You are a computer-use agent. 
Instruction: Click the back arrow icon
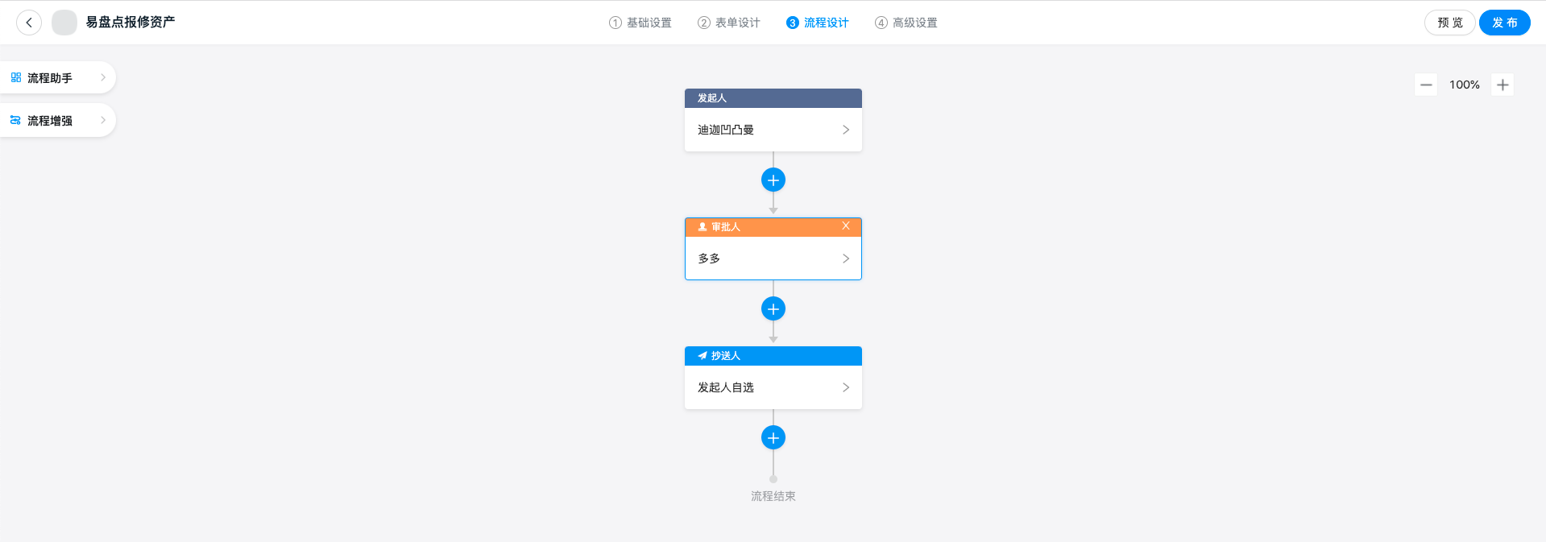coord(29,23)
